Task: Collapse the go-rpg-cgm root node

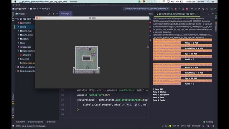Action: point(16,19)
